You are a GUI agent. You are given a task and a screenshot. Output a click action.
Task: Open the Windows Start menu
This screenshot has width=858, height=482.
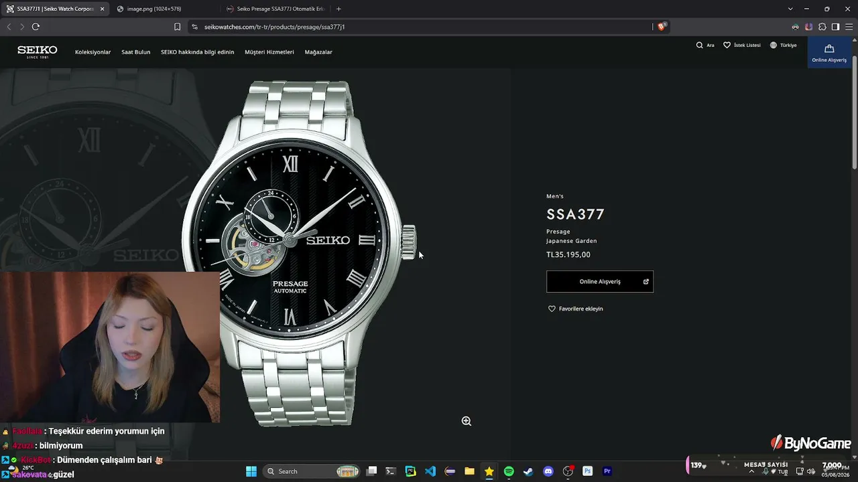(251, 471)
